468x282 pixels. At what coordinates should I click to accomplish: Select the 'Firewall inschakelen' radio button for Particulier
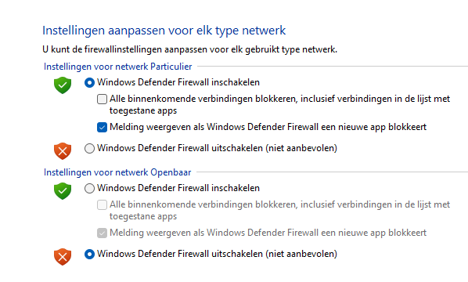pyautogui.click(x=89, y=82)
